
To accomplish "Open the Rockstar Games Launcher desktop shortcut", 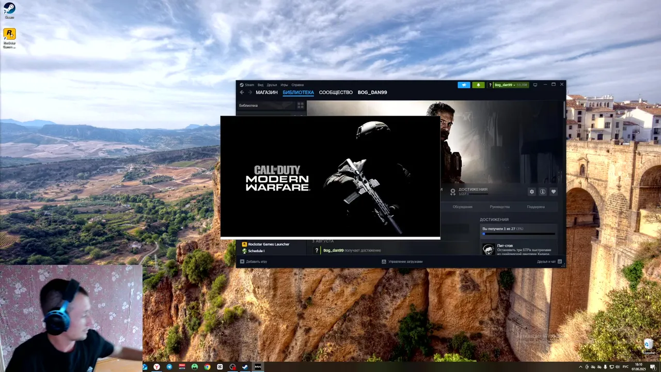I will point(9,38).
